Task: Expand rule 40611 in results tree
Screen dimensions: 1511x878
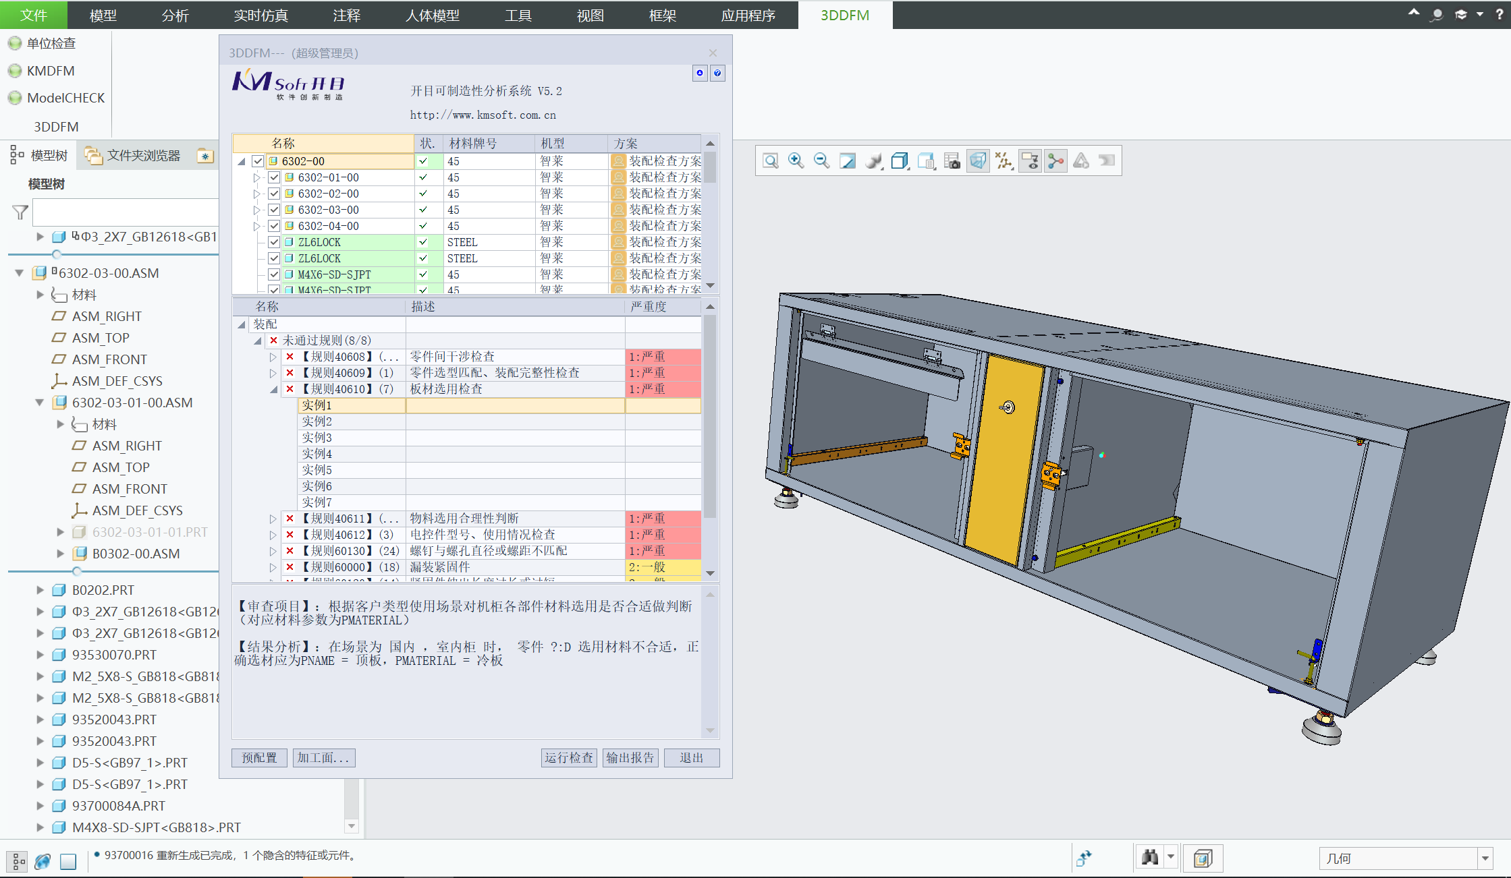Action: pos(273,519)
